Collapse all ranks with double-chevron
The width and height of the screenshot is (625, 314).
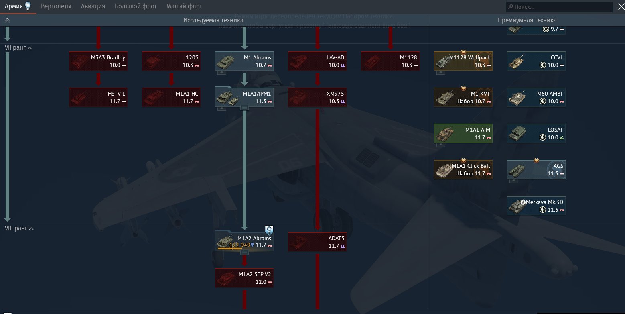click(7, 20)
